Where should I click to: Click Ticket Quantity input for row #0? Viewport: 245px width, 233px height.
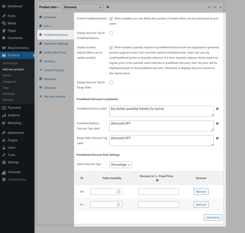(106, 192)
